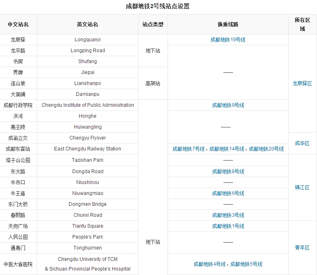Click the Tonghuimen cell
Viewport: 317px width, 275px height.
pos(88,248)
